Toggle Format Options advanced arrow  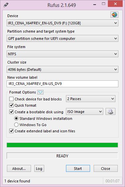click(40, 92)
